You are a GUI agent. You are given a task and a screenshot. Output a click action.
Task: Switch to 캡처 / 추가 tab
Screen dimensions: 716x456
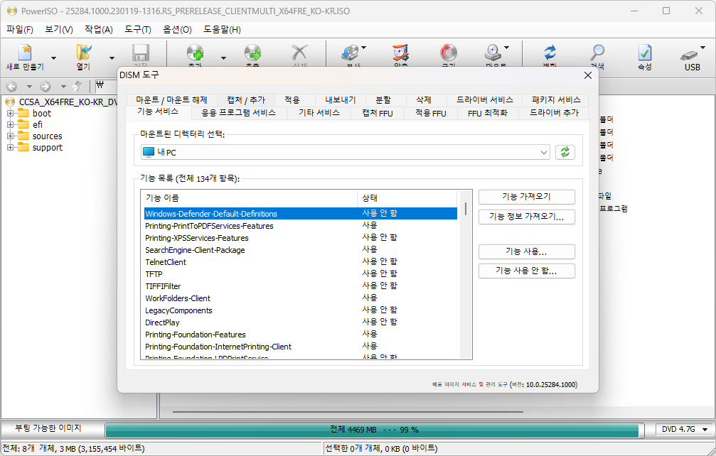(x=246, y=100)
